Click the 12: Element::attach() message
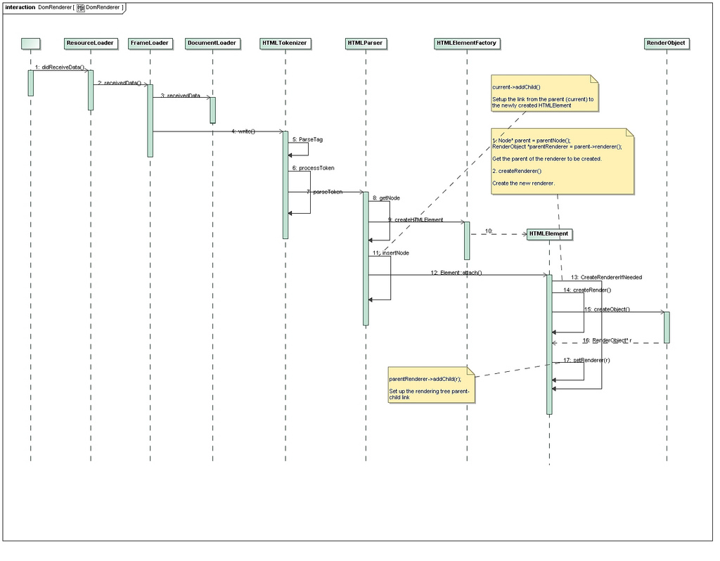Screen dimensions: 720x561 coord(457,272)
